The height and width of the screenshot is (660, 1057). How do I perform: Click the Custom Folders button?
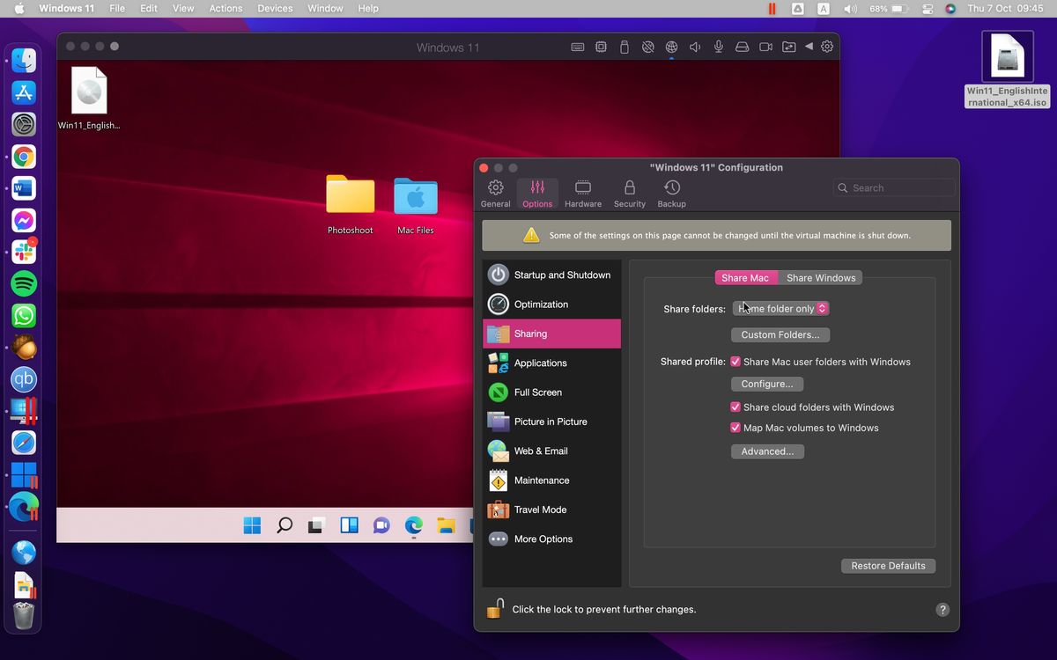coord(780,334)
